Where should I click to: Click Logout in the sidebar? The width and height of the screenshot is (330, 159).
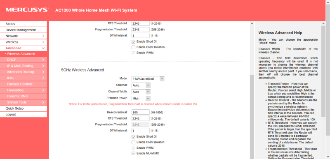point(24,115)
